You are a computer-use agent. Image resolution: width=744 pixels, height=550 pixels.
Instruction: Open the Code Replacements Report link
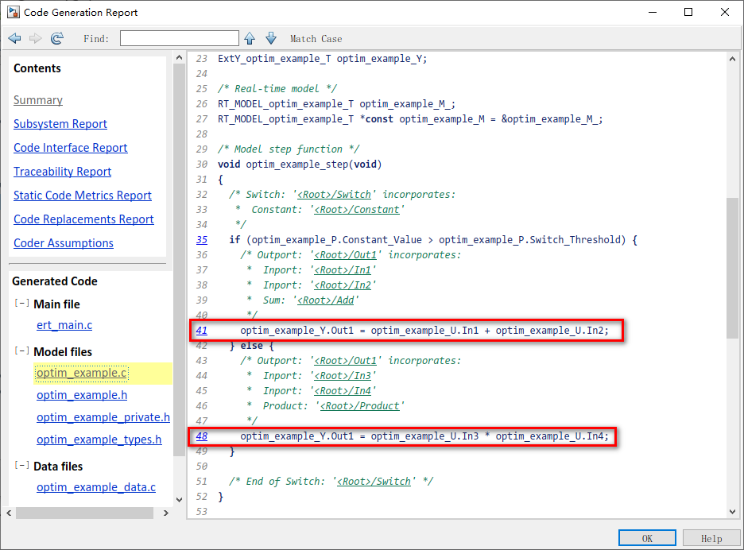tap(83, 219)
